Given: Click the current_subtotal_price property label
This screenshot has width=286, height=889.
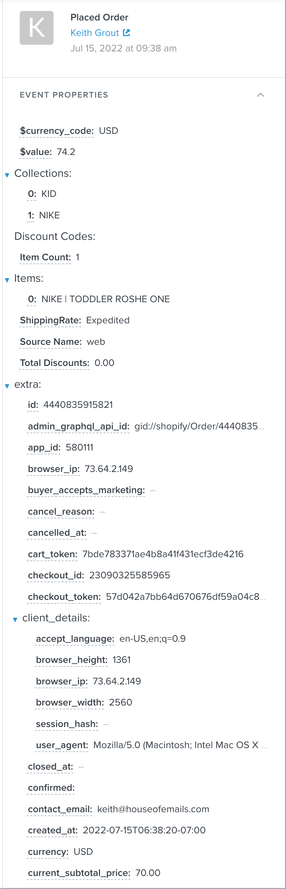Looking at the screenshot, I should point(79,873).
